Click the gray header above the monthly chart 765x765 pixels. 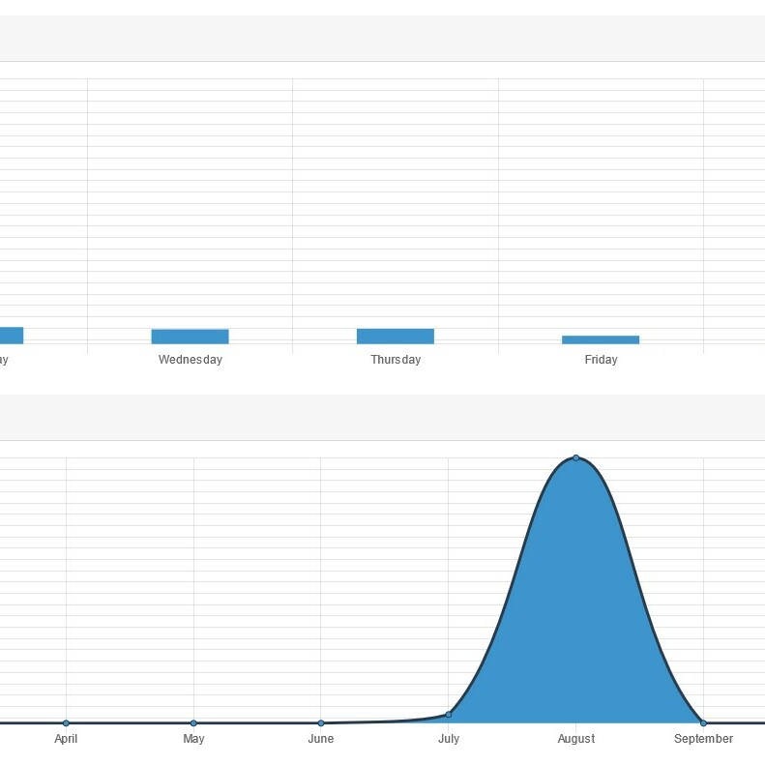pyautogui.click(x=382, y=417)
